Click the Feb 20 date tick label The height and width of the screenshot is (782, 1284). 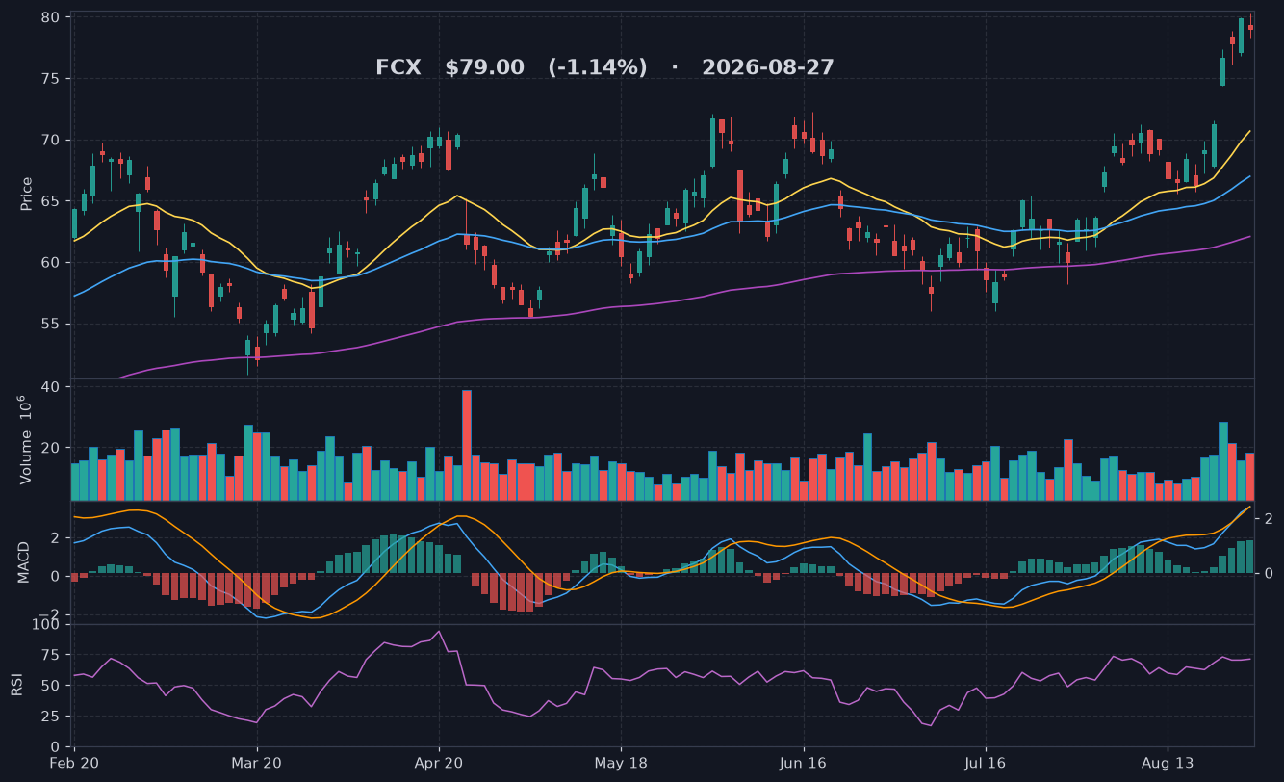pyautogui.click(x=74, y=763)
